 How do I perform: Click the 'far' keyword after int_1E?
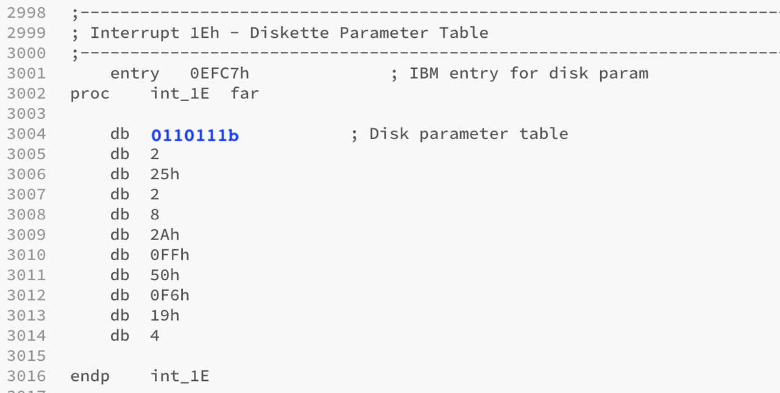coord(244,94)
